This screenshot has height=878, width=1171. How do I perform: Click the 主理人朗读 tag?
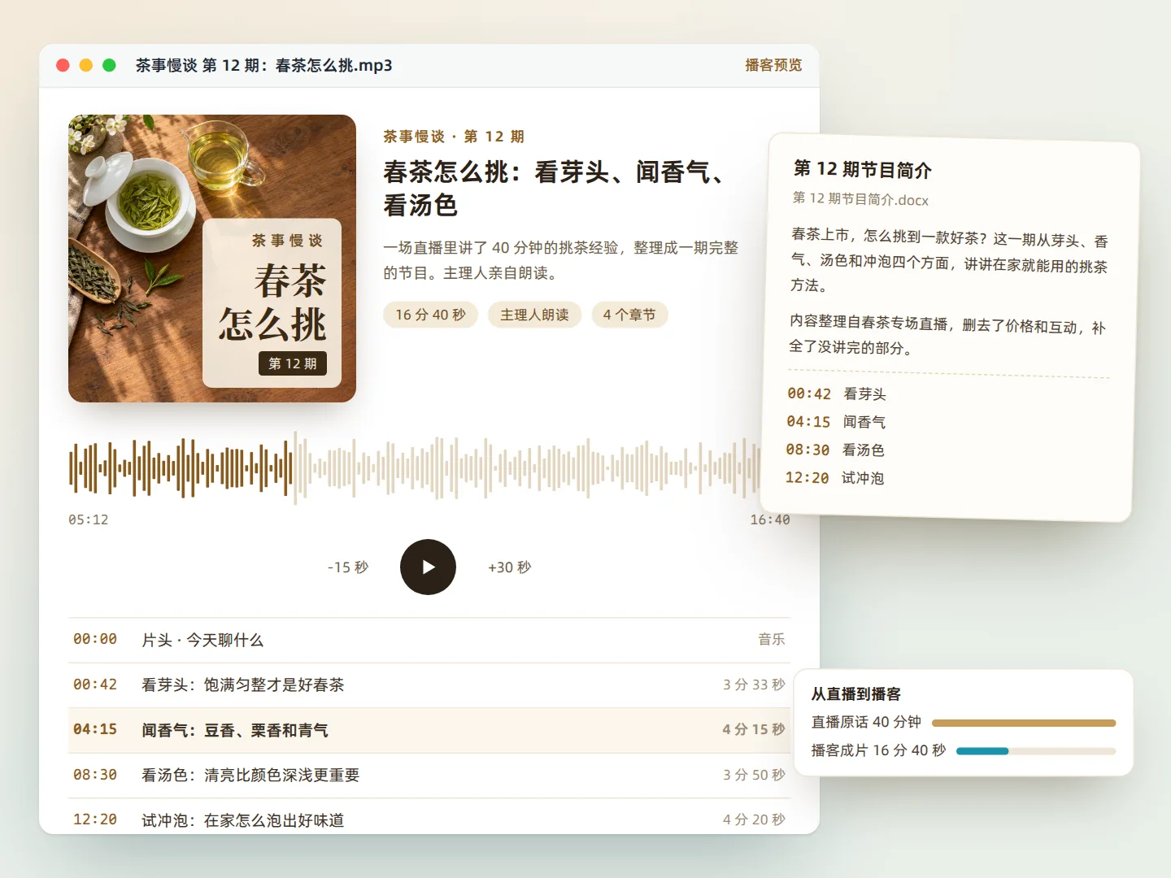(x=535, y=315)
